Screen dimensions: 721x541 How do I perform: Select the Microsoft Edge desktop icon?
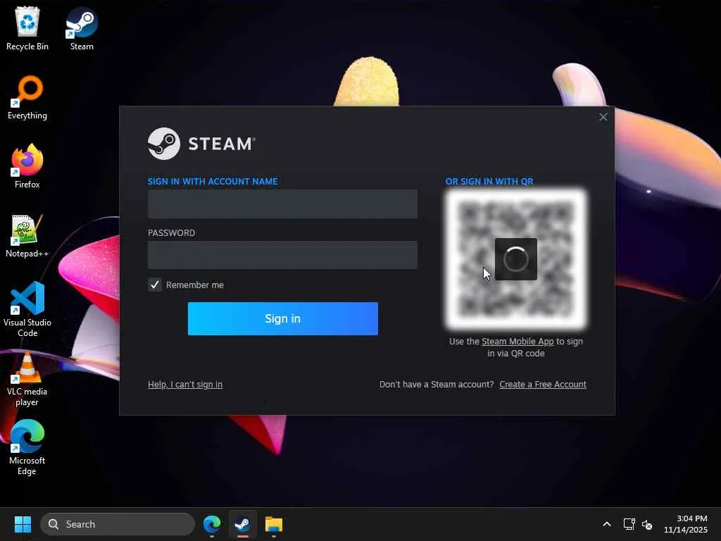27,447
